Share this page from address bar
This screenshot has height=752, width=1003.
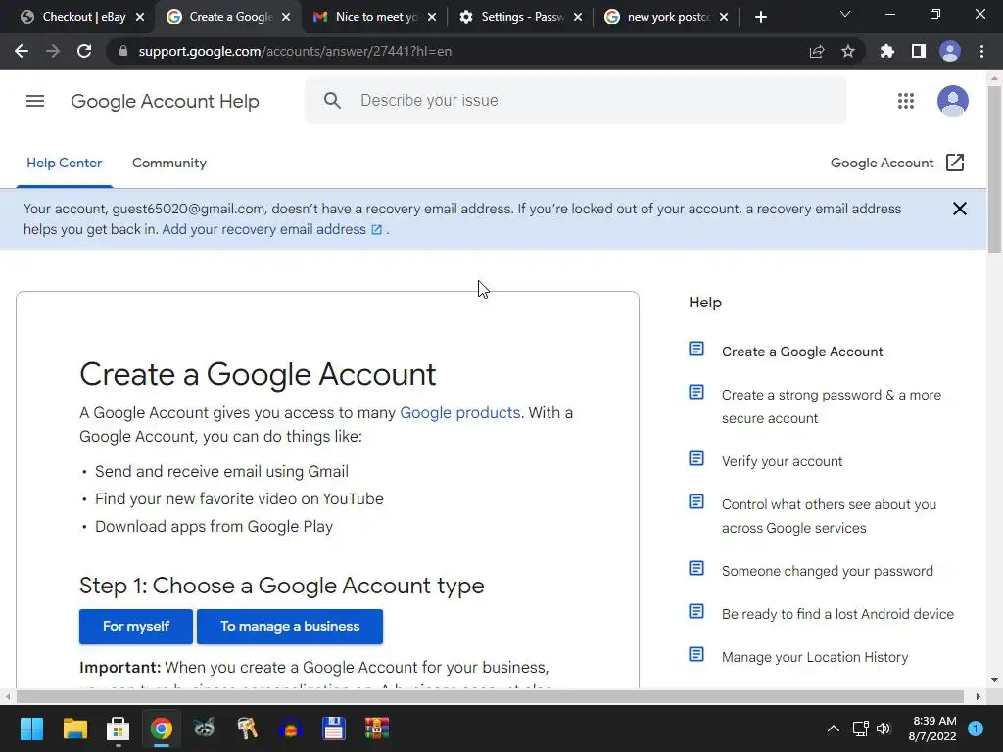coord(817,51)
